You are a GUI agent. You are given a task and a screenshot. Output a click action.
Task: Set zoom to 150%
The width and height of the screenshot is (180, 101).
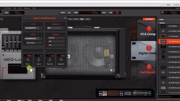pyautogui.click(x=82, y=19)
